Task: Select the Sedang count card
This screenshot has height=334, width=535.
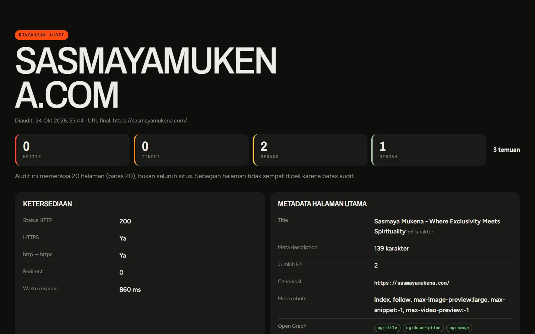Action: (x=310, y=150)
